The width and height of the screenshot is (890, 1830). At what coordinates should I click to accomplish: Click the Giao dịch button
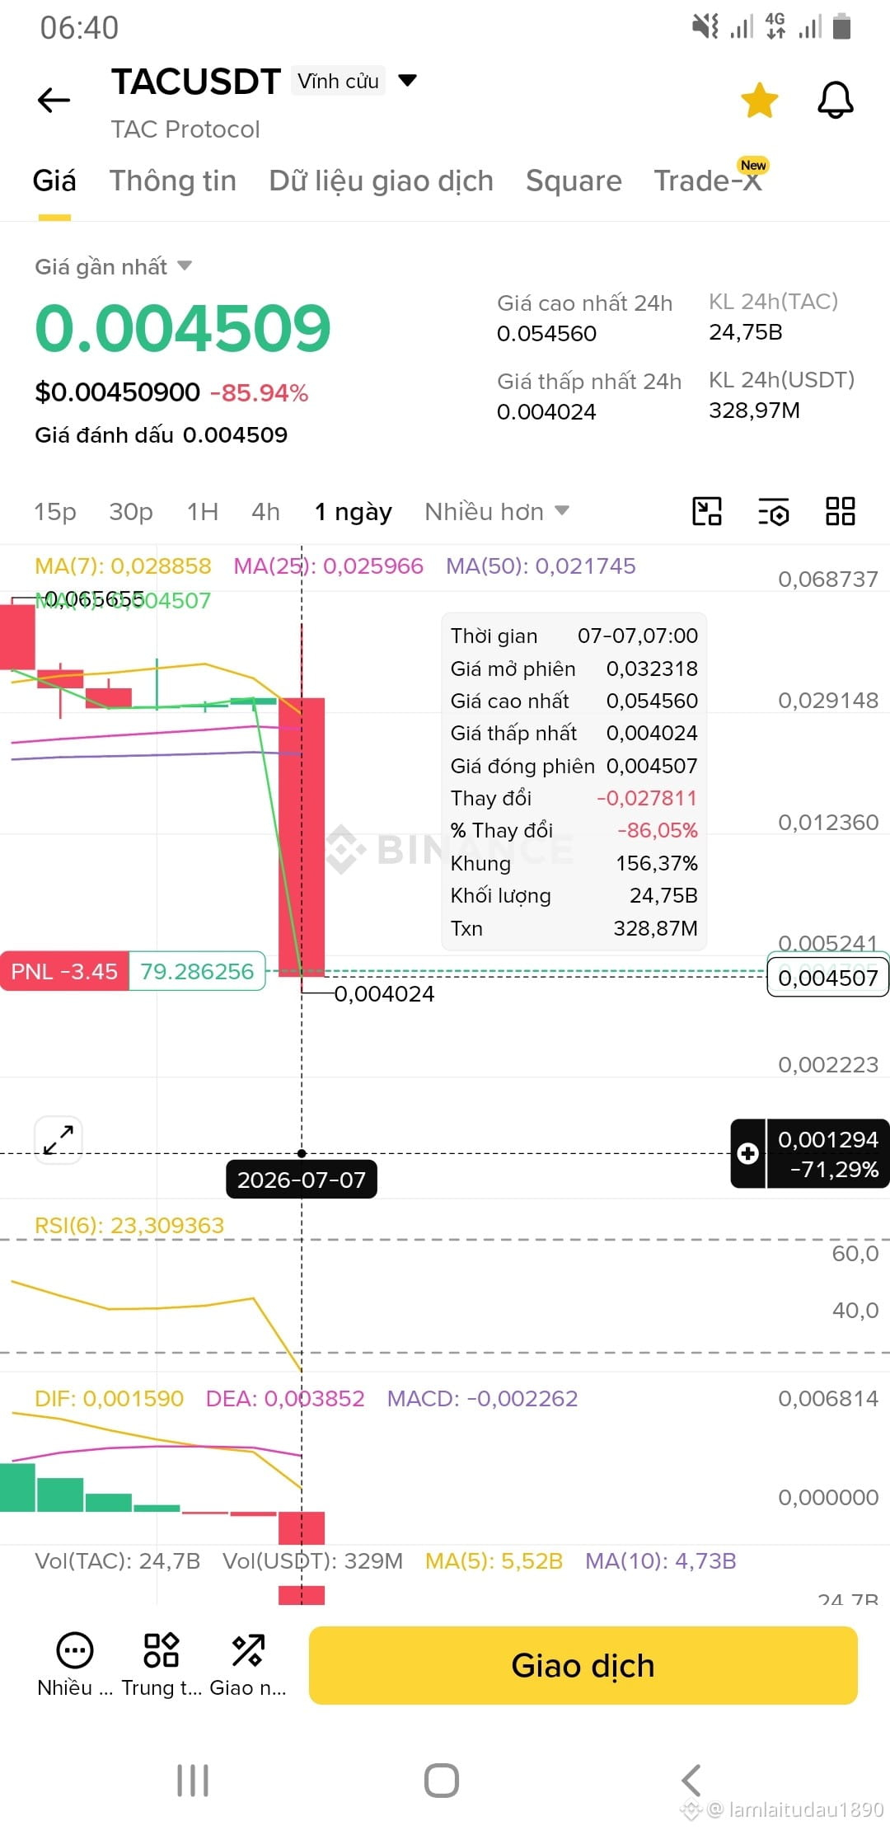583,1665
